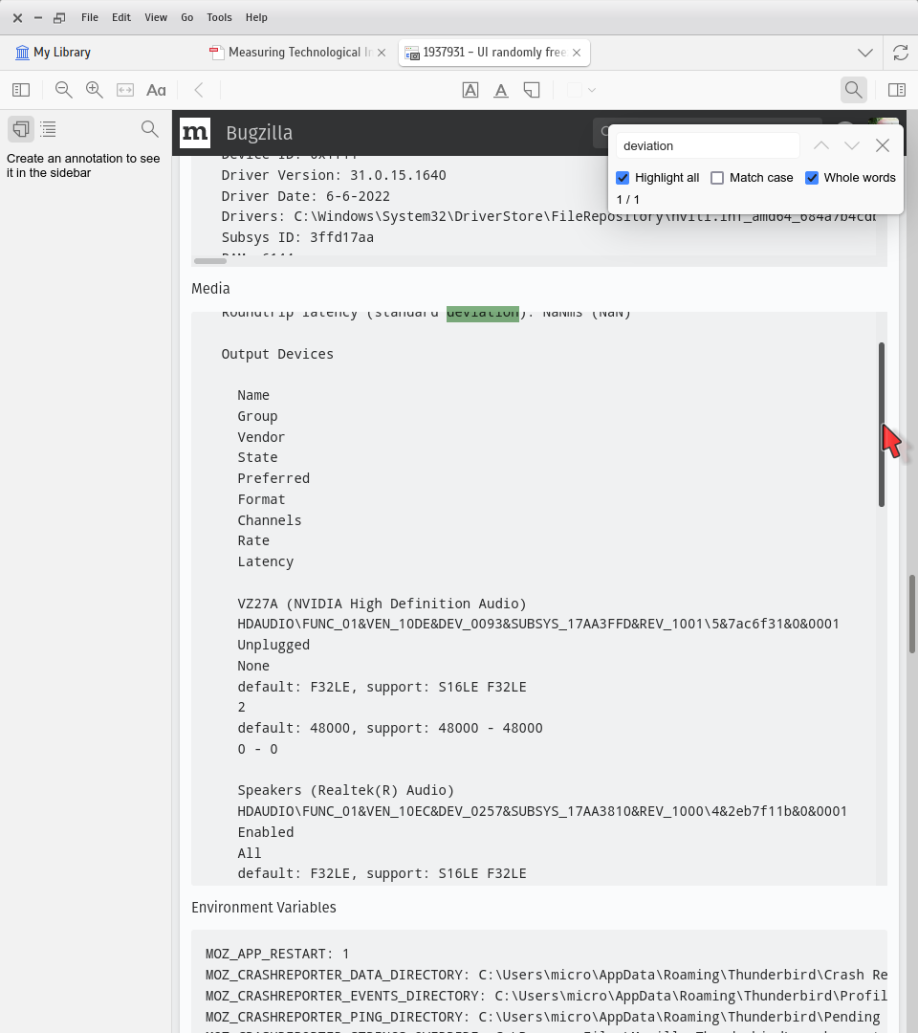
Task: Click the 'Unplugged' state text
Action: pos(273,645)
